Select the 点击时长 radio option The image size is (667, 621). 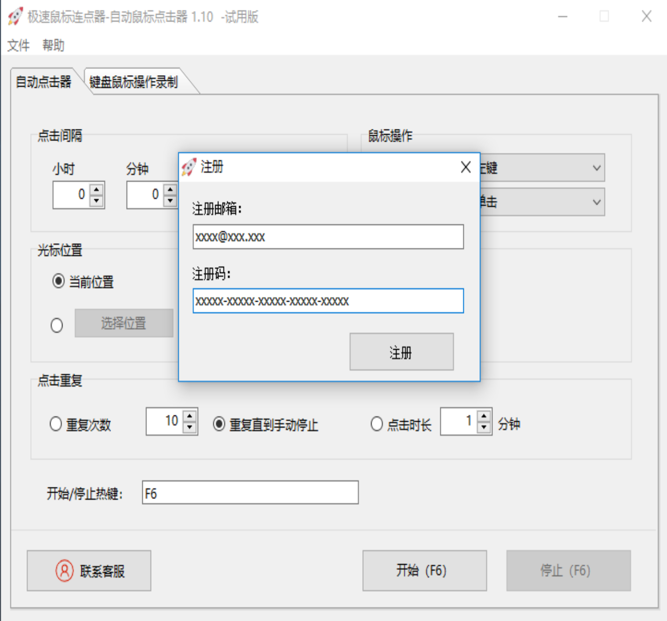pyautogui.click(x=377, y=424)
